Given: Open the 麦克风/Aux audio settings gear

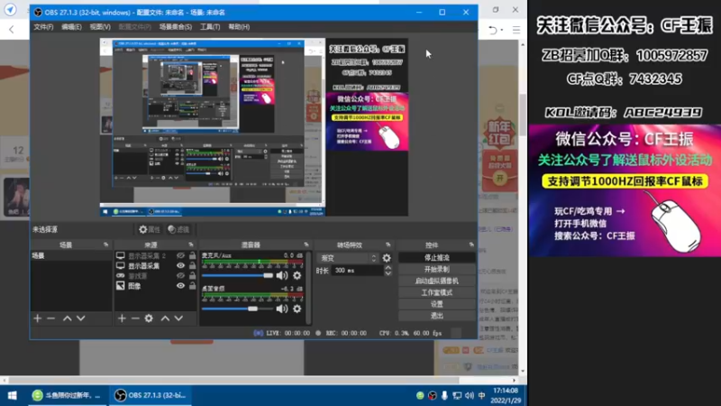Looking at the screenshot, I should coord(297,275).
